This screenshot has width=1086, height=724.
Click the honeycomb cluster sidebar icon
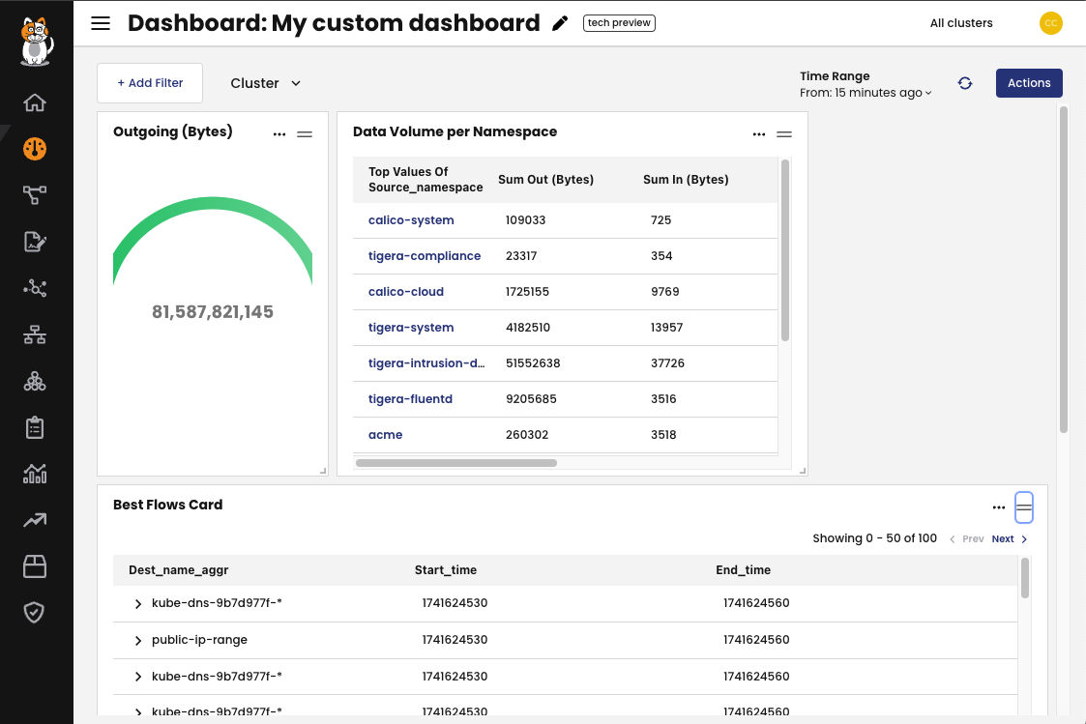click(x=35, y=380)
